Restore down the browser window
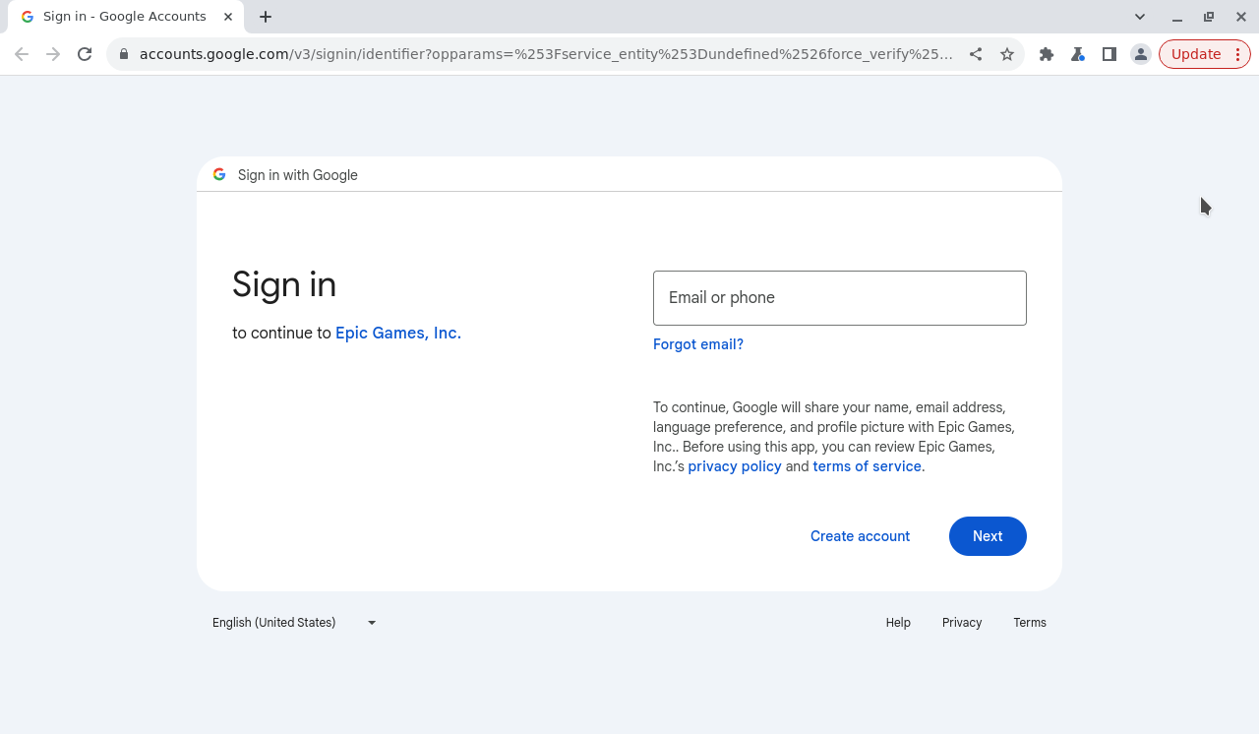Image resolution: width=1259 pixels, height=734 pixels. pos(1209,17)
